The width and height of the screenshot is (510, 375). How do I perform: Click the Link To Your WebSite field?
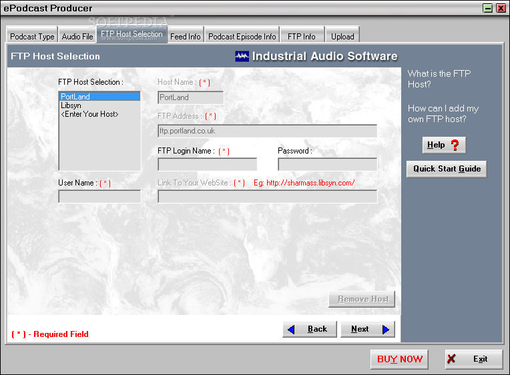pos(268,196)
